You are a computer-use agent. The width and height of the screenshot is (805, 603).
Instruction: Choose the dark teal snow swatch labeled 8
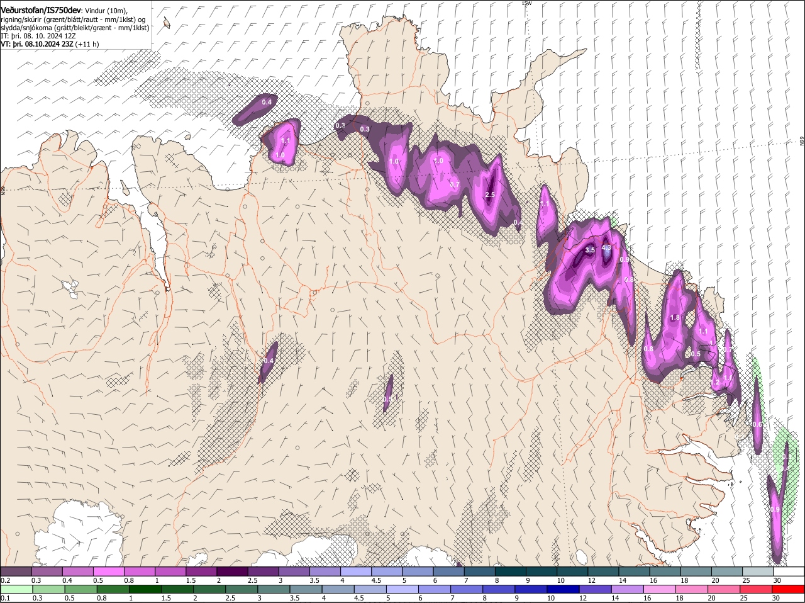pos(511,571)
